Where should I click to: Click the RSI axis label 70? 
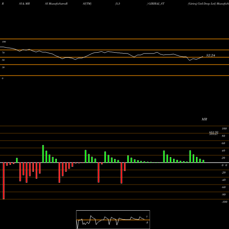click(x=3, y=53)
